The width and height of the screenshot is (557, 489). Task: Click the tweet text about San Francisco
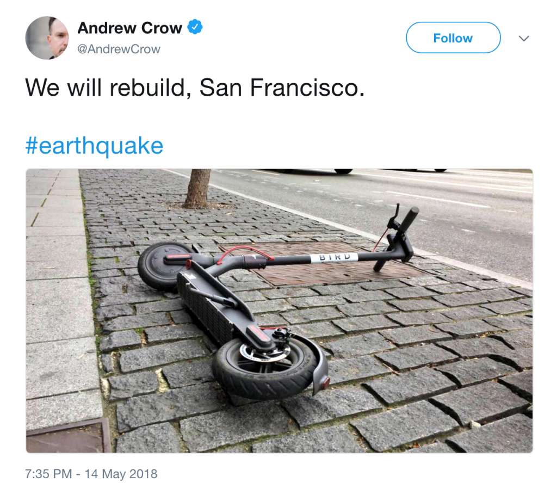tap(195, 88)
